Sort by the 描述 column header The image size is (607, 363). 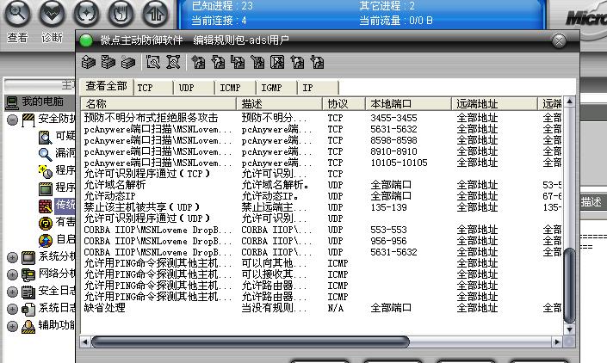280,103
